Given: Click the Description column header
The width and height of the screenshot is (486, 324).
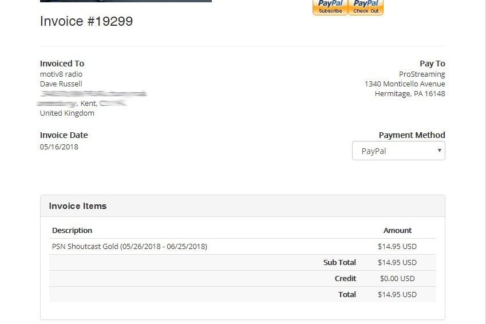Looking at the screenshot, I should (x=72, y=230).
